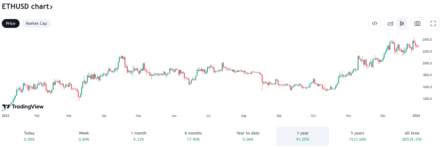Open the ETHUSD chart heading link
Screen dimensions: 441x147
[25, 6]
